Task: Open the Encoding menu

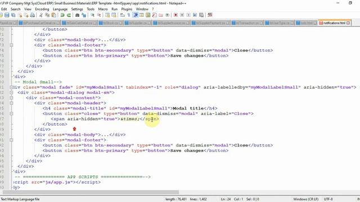Action: click(42, 9)
